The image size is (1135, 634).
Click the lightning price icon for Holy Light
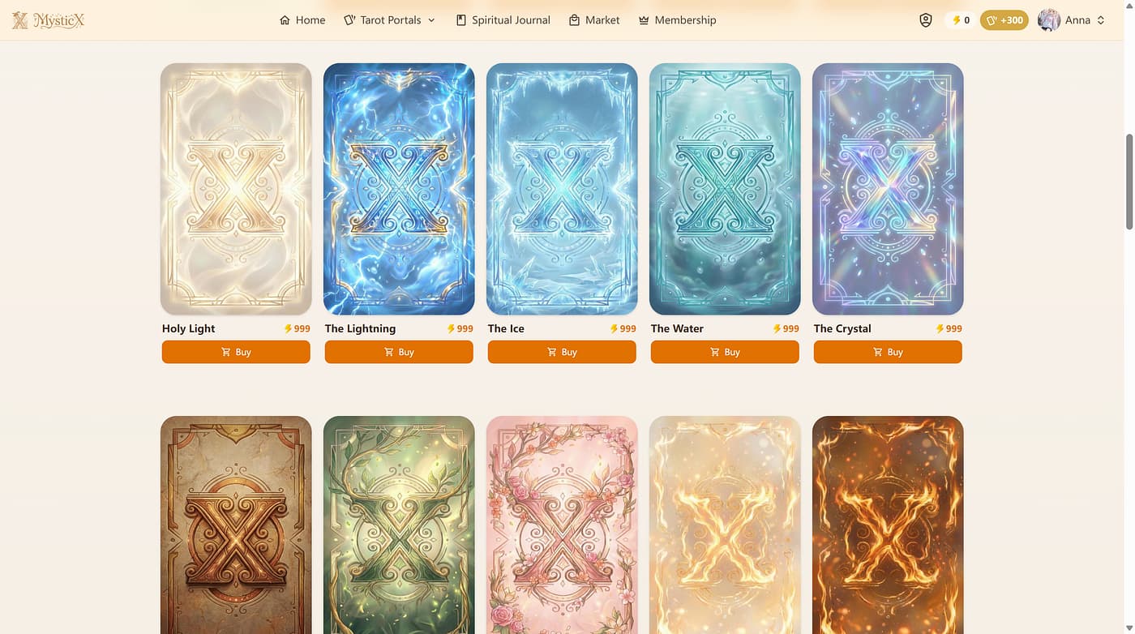click(288, 328)
